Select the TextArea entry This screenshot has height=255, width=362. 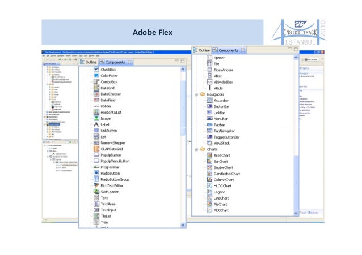point(108,204)
